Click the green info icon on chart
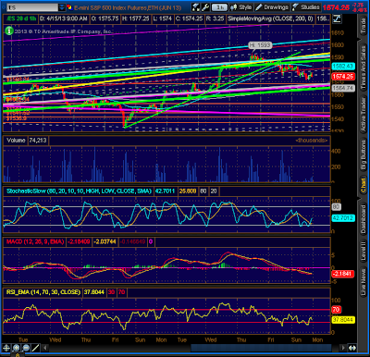Viewport: 370px width, 357px height. coord(9,31)
